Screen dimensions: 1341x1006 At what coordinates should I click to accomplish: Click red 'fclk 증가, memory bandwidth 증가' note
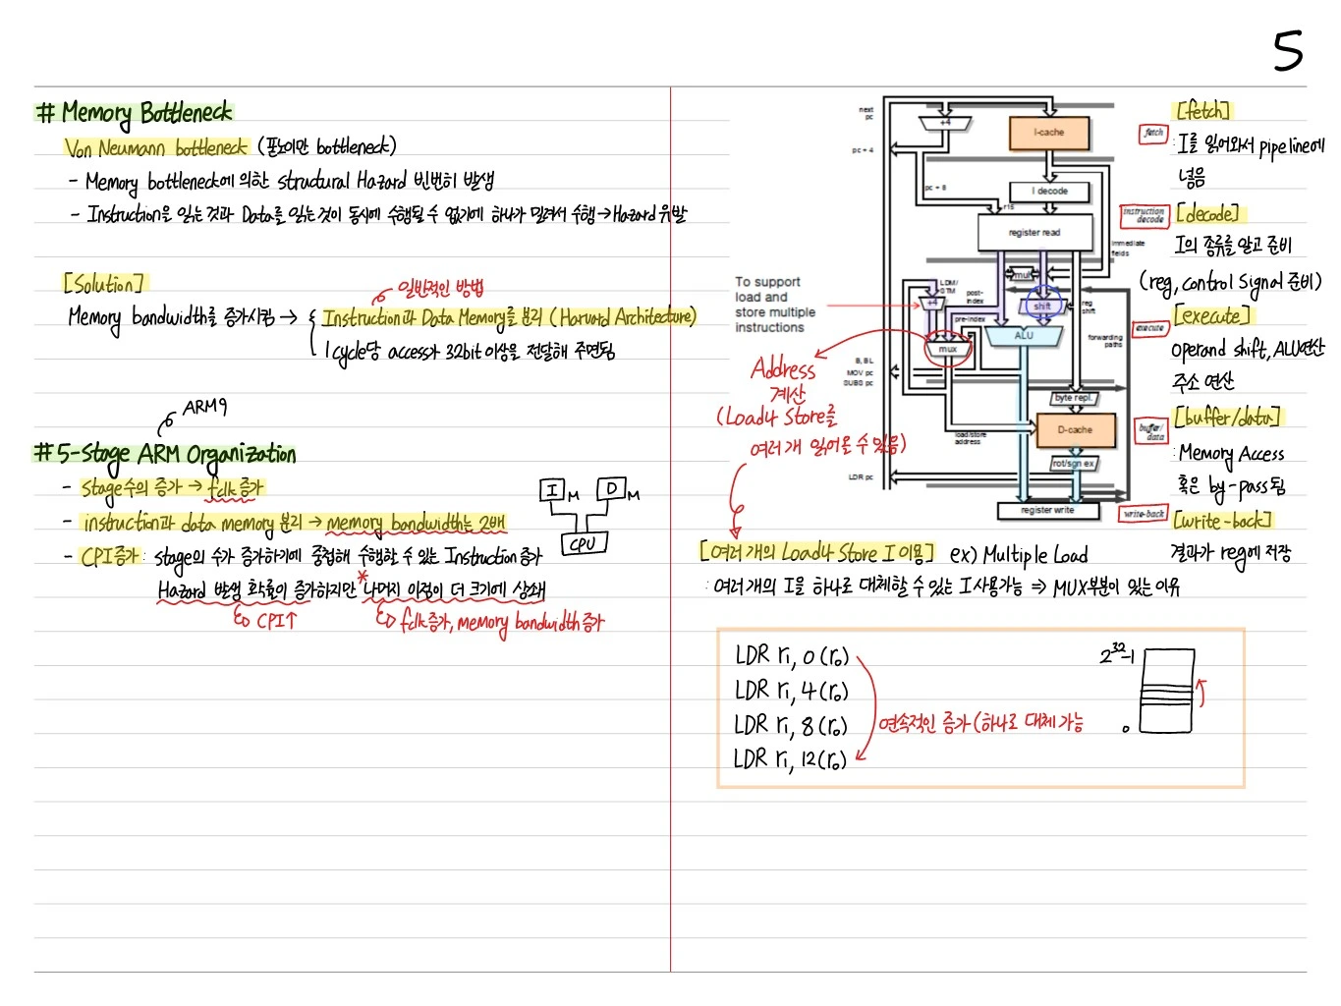(x=501, y=622)
